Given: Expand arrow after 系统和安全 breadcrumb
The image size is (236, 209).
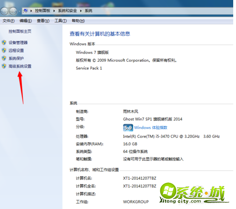Looking at the screenshot, I should coord(81,11).
